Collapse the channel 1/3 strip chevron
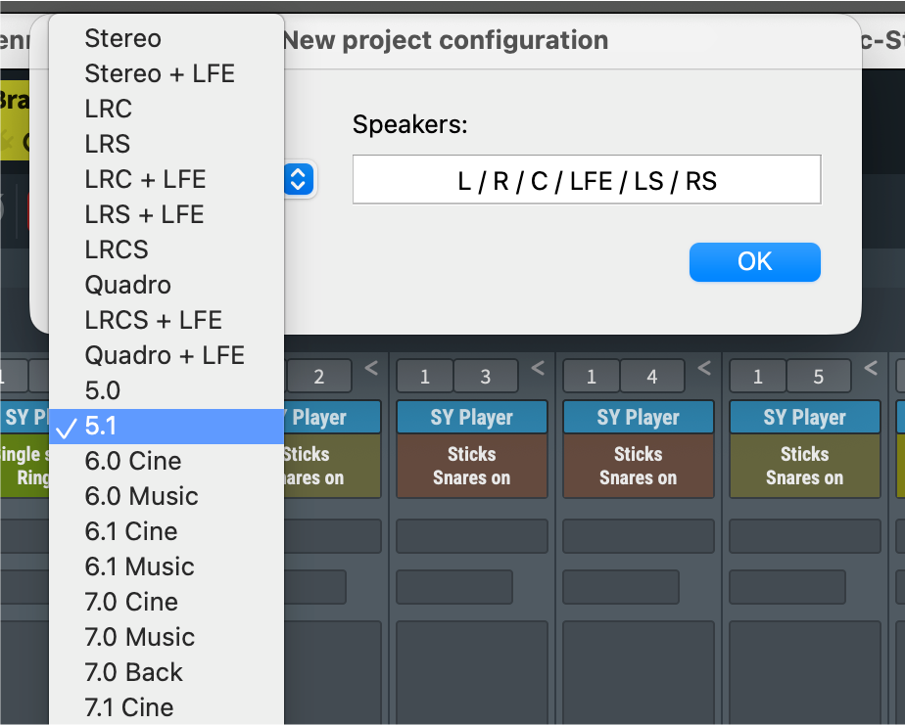 point(537,368)
